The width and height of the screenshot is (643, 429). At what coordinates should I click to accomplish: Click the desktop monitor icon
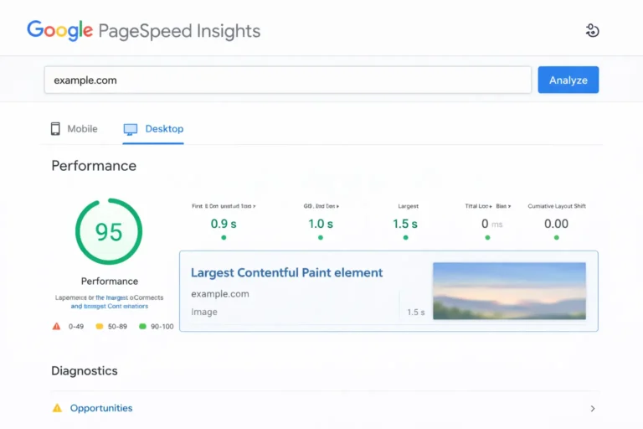click(x=131, y=129)
